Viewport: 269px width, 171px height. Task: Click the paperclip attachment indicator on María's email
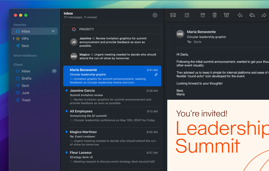coord(156,75)
